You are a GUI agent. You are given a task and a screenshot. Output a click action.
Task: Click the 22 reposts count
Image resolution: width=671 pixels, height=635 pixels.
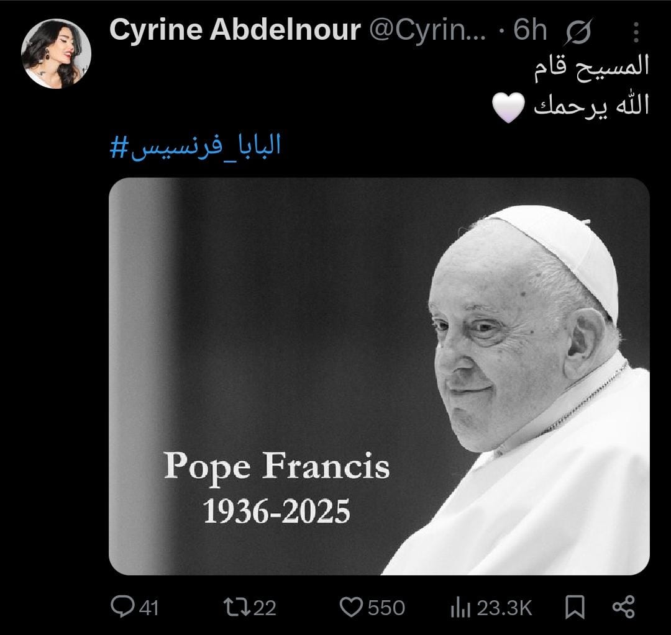coord(265,608)
